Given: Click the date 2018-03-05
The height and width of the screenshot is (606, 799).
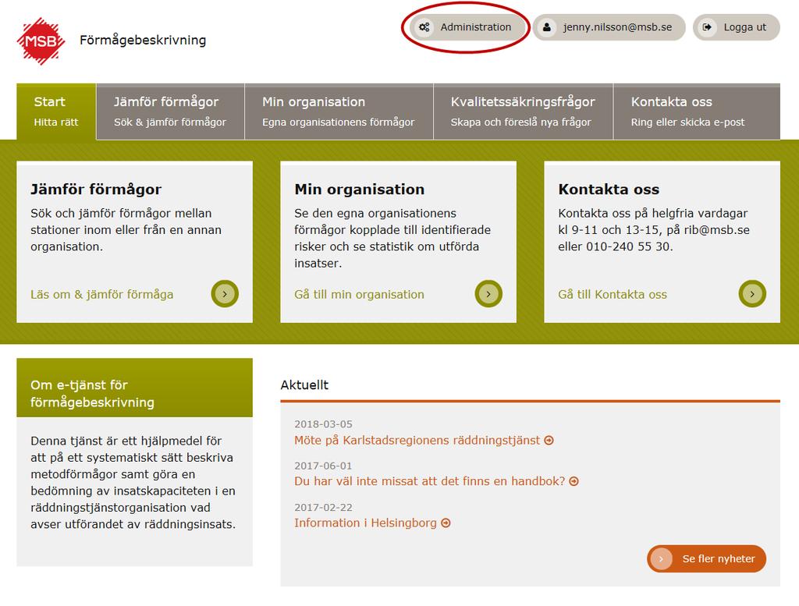Looking at the screenshot, I should coord(324,424).
